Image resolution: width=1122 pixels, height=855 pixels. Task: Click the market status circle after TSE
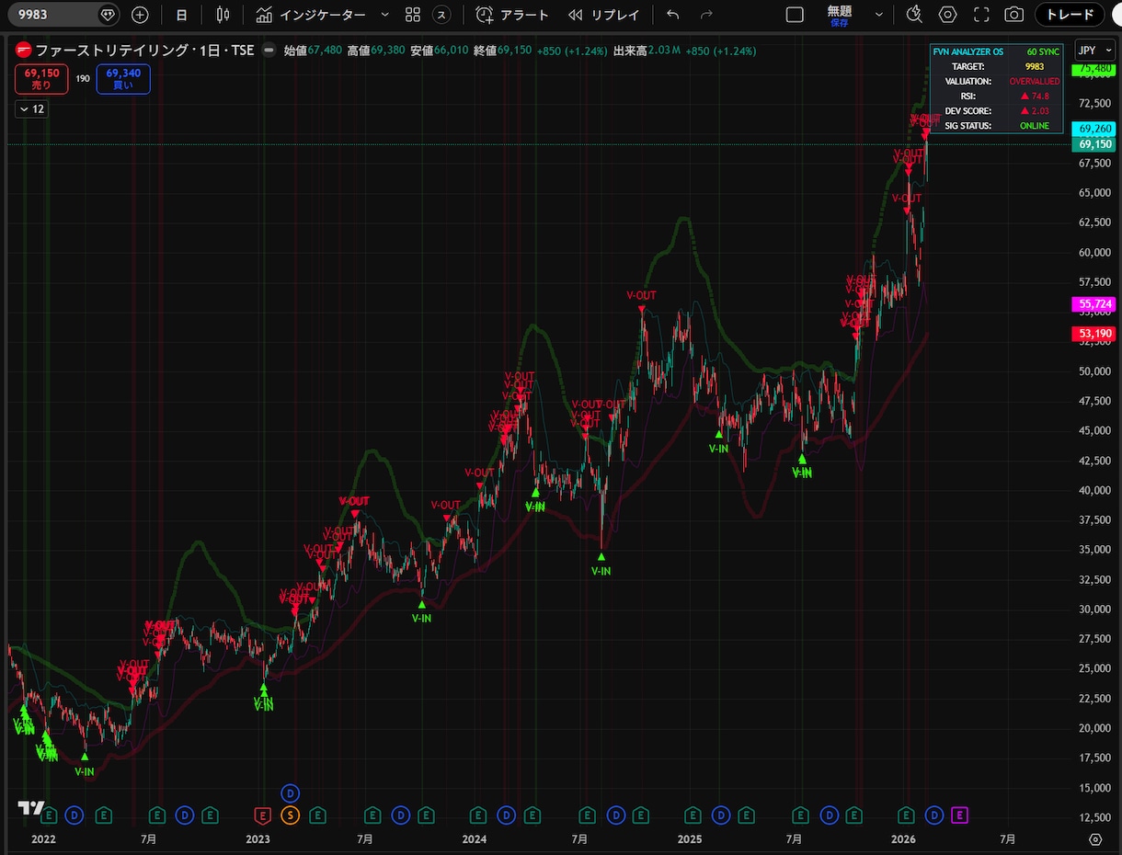coord(268,51)
